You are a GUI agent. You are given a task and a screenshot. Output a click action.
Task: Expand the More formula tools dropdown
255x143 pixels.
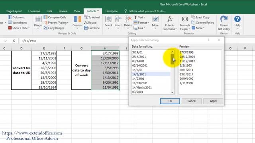coord(198,28)
